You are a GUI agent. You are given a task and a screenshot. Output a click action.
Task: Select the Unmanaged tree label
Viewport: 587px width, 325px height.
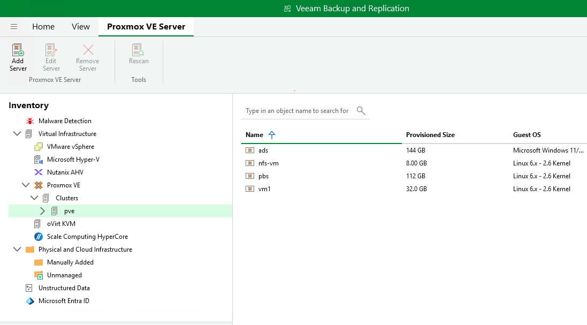pos(64,275)
